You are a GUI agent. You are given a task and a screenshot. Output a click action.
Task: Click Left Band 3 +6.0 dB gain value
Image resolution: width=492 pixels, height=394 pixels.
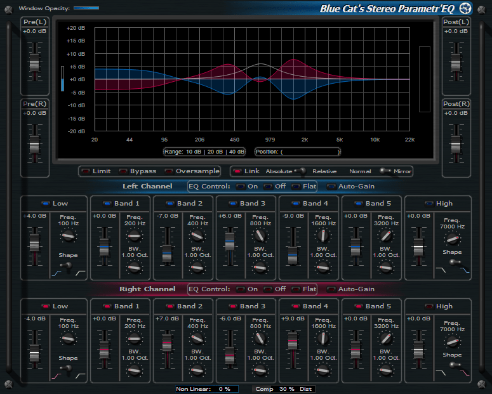[x=230, y=216]
